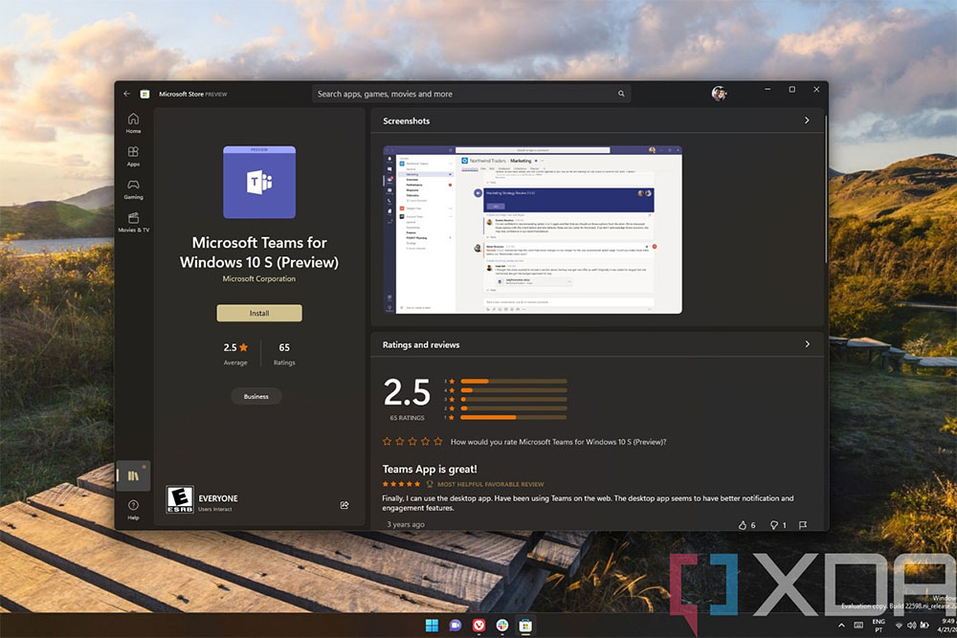Open the Microsoft Corporation publisher link

click(x=259, y=279)
